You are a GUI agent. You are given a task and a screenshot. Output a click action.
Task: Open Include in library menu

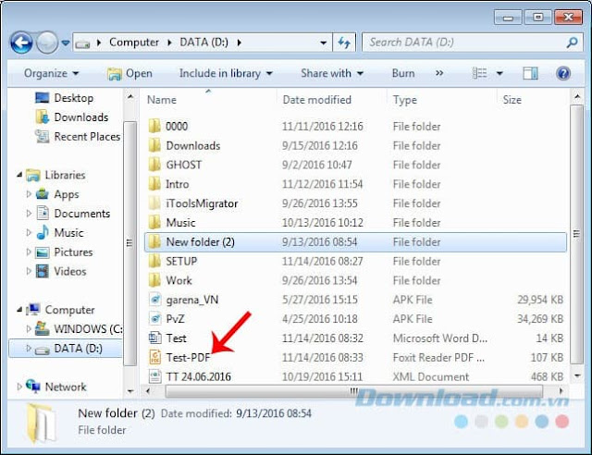pos(226,73)
